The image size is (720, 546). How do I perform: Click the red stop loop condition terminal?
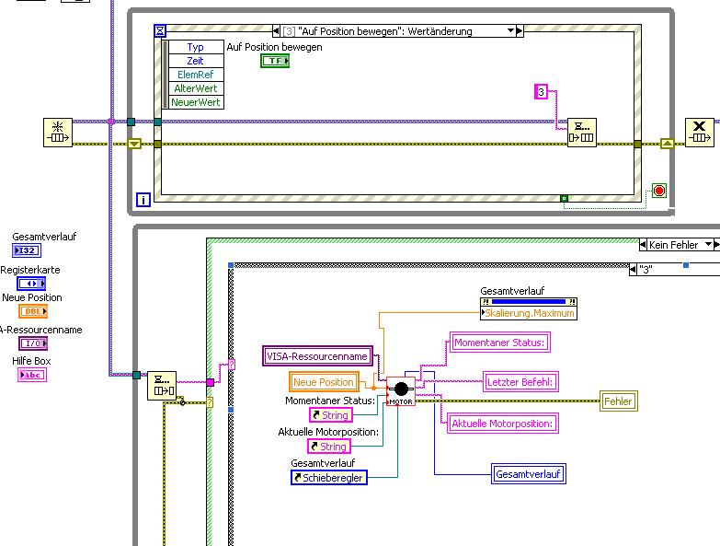pyautogui.click(x=659, y=191)
